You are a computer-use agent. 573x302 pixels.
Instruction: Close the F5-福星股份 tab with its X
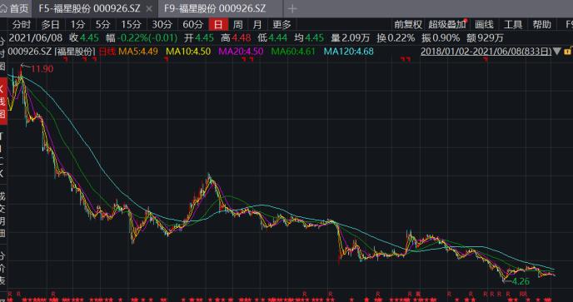pos(149,9)
